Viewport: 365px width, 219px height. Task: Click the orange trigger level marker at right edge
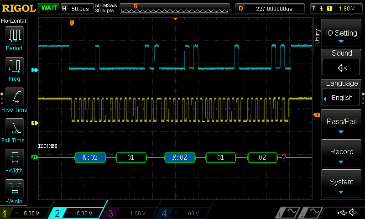point(317,115)
